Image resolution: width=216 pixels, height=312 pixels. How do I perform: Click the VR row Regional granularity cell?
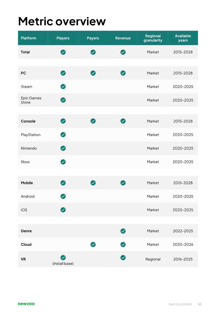(x=153, y=259)
